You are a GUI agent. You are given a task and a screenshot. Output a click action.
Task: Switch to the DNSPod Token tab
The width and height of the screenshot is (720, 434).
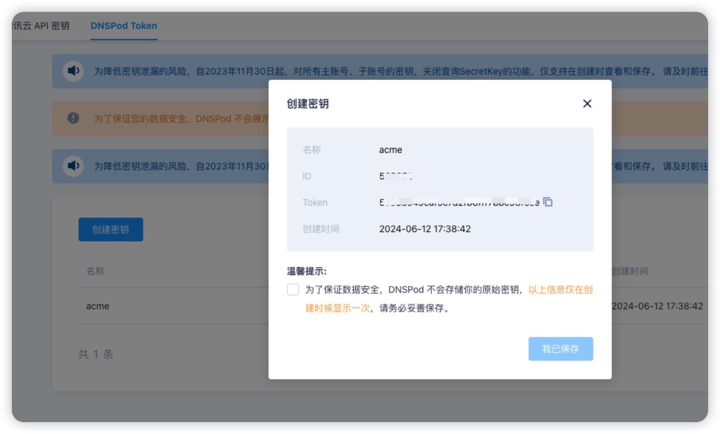(x=124, y=26)
